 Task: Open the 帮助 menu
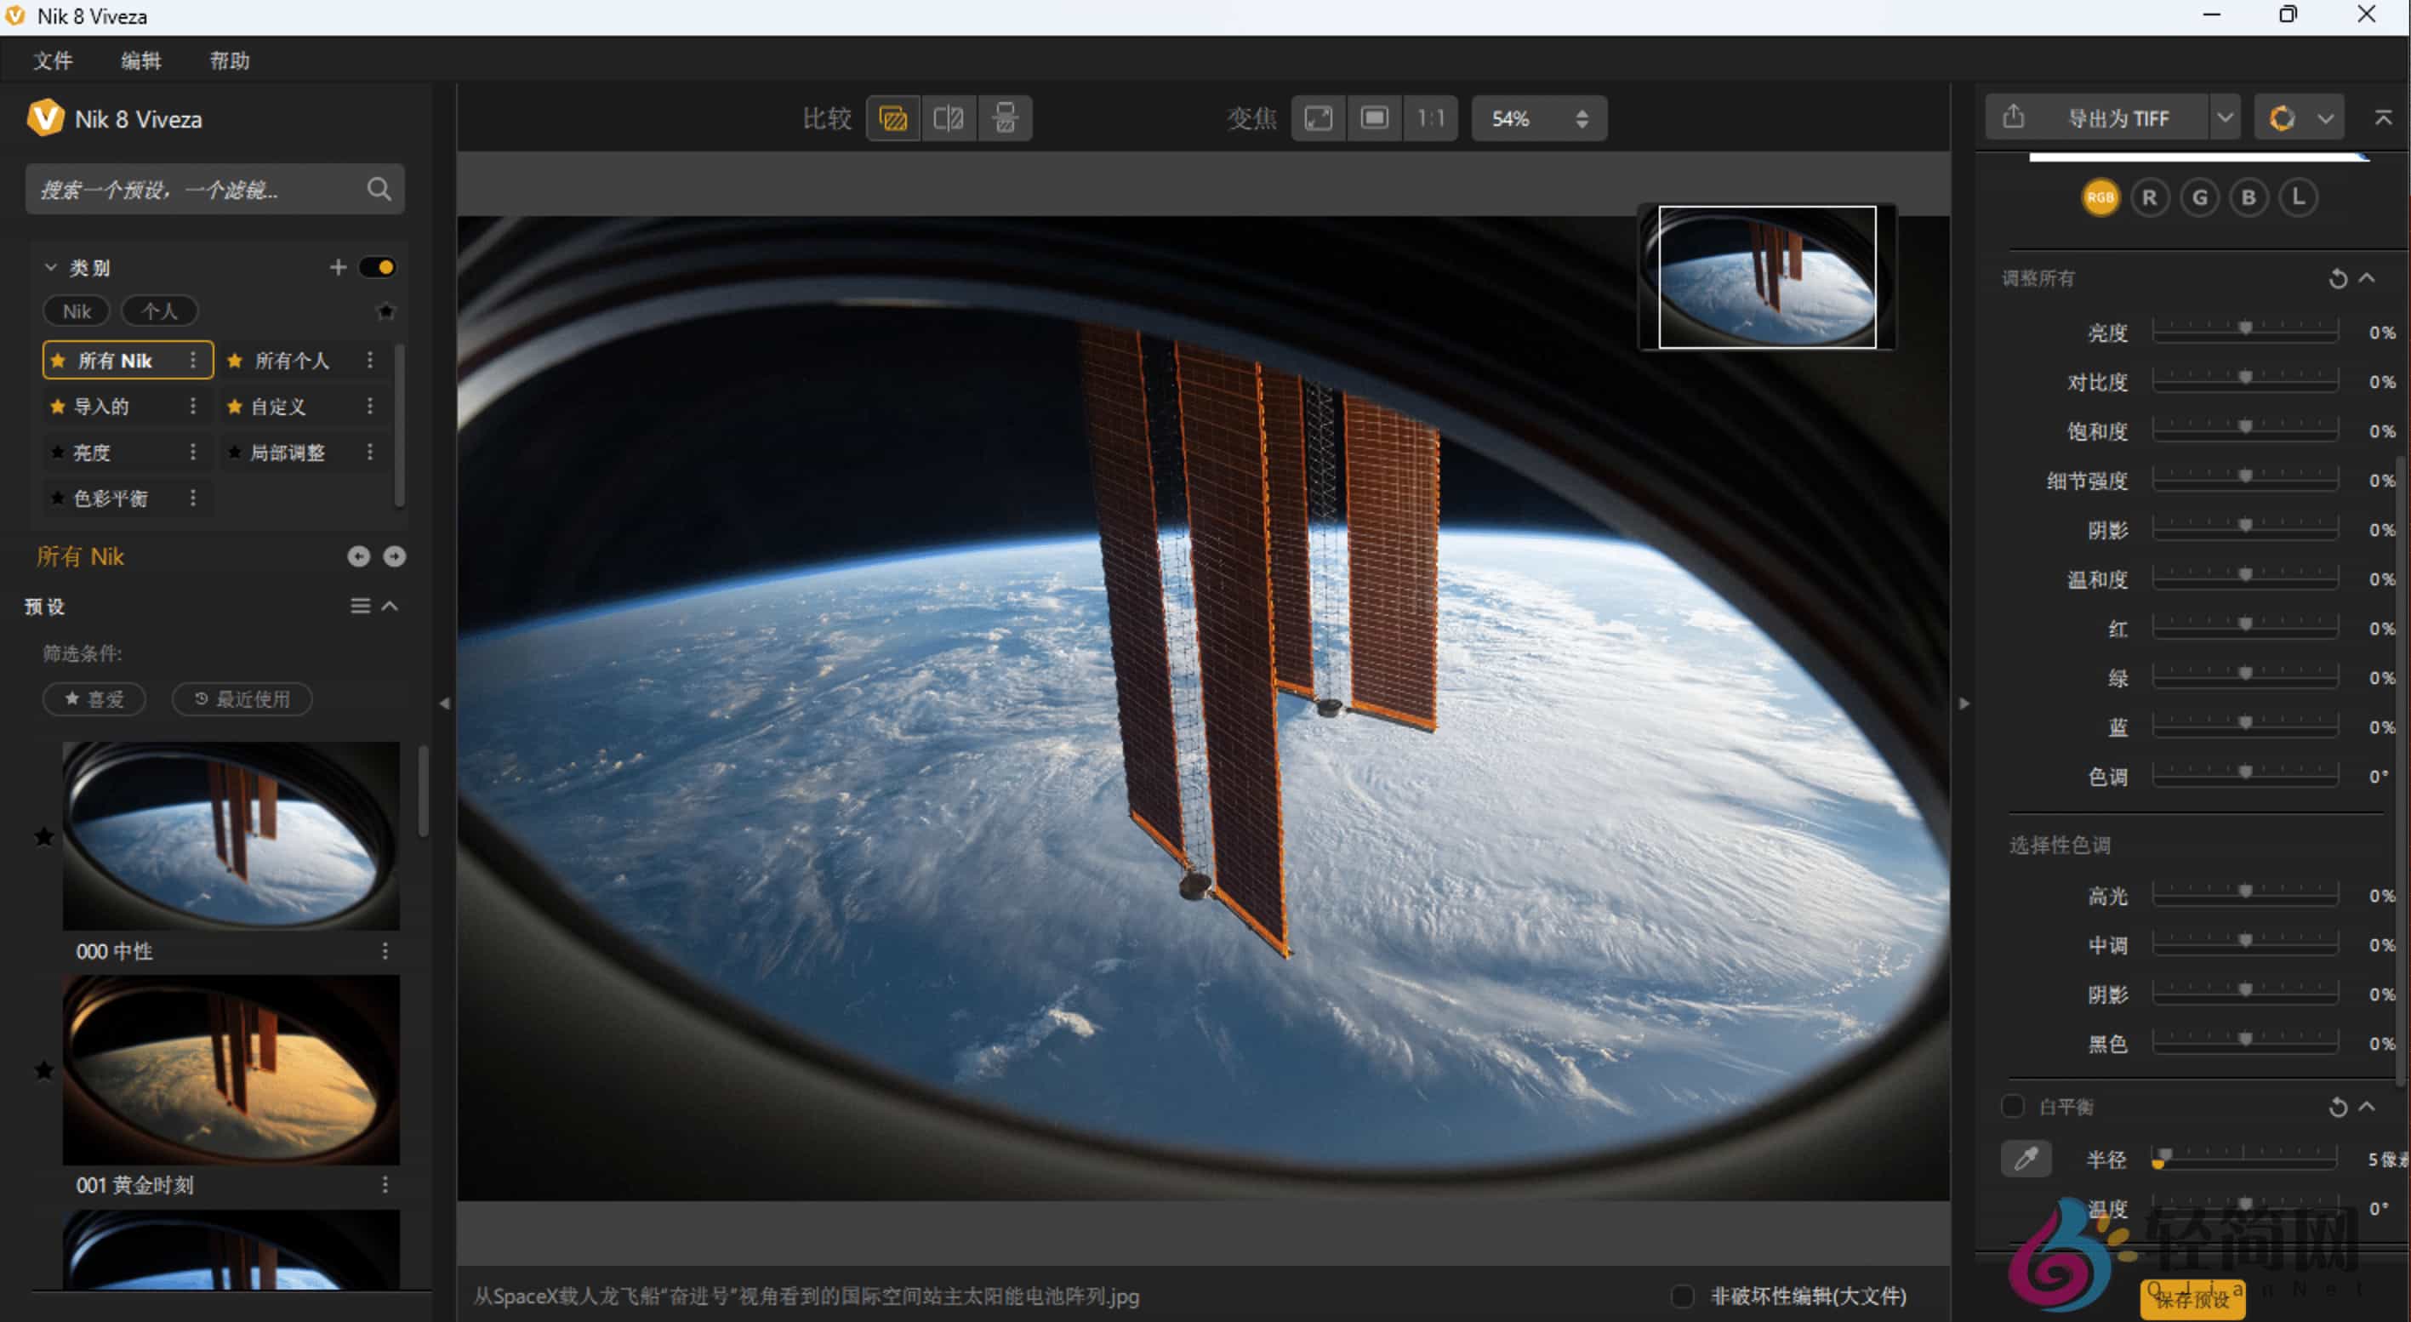tap(230, 60)
